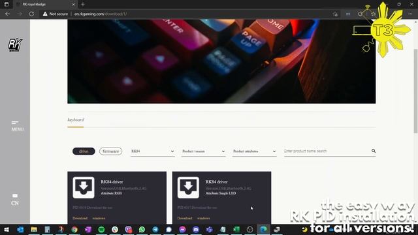Click RK84 driver title on Single LED card

[x=216, y=182]
